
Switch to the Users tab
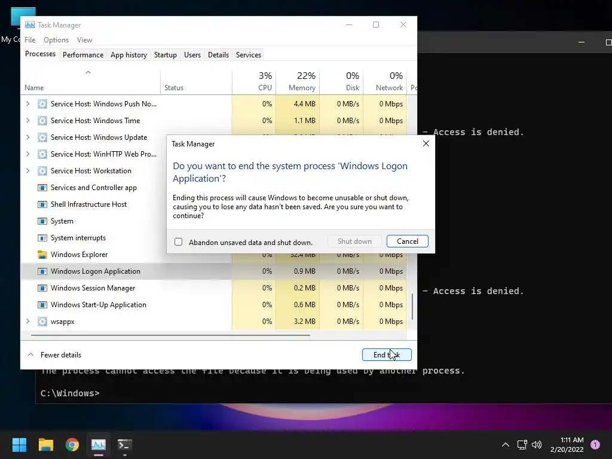pos(192,55)
